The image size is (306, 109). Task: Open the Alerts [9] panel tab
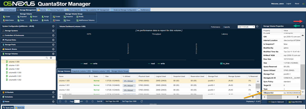click(x=19, y=108)
